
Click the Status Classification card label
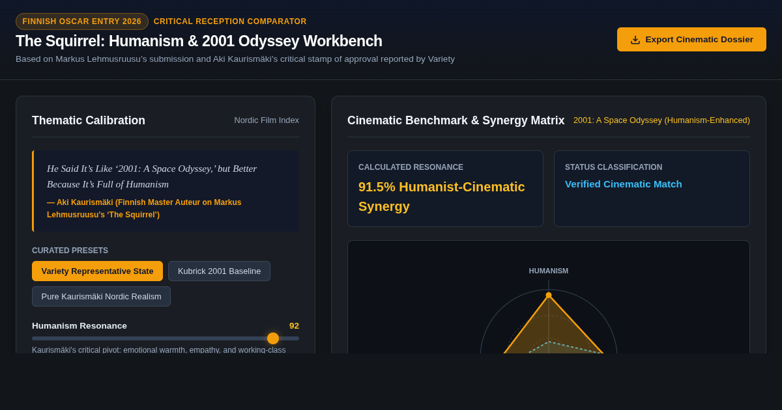pyautogui.click(x=613, y=167)
